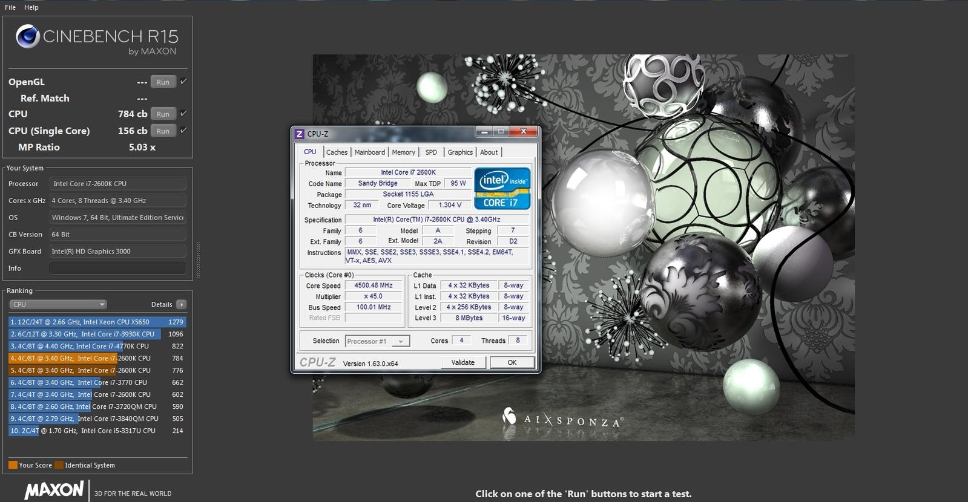The width and height of the screenshot is (968, 502).
Task: Click the Package Socket 1155 LGA value
Action: [408, 194]
